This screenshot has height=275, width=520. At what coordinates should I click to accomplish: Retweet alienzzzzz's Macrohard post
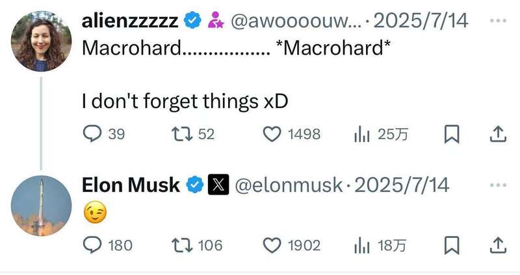tap(177, 134)
